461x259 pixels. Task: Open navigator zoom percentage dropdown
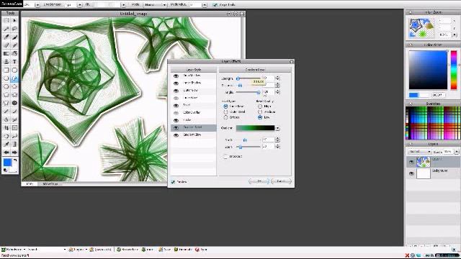pyautogui.click(x=455, y=35)
